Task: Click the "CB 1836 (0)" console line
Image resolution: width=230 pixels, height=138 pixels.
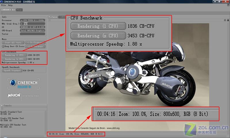Action: [x=6, y=120]
